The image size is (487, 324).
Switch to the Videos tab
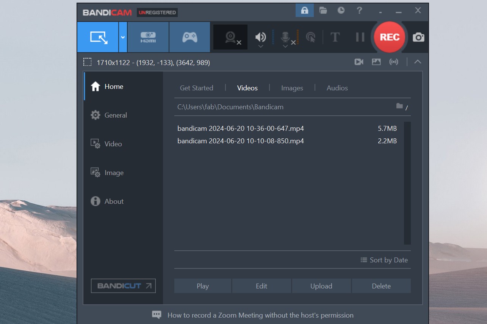tap(247, 88)
